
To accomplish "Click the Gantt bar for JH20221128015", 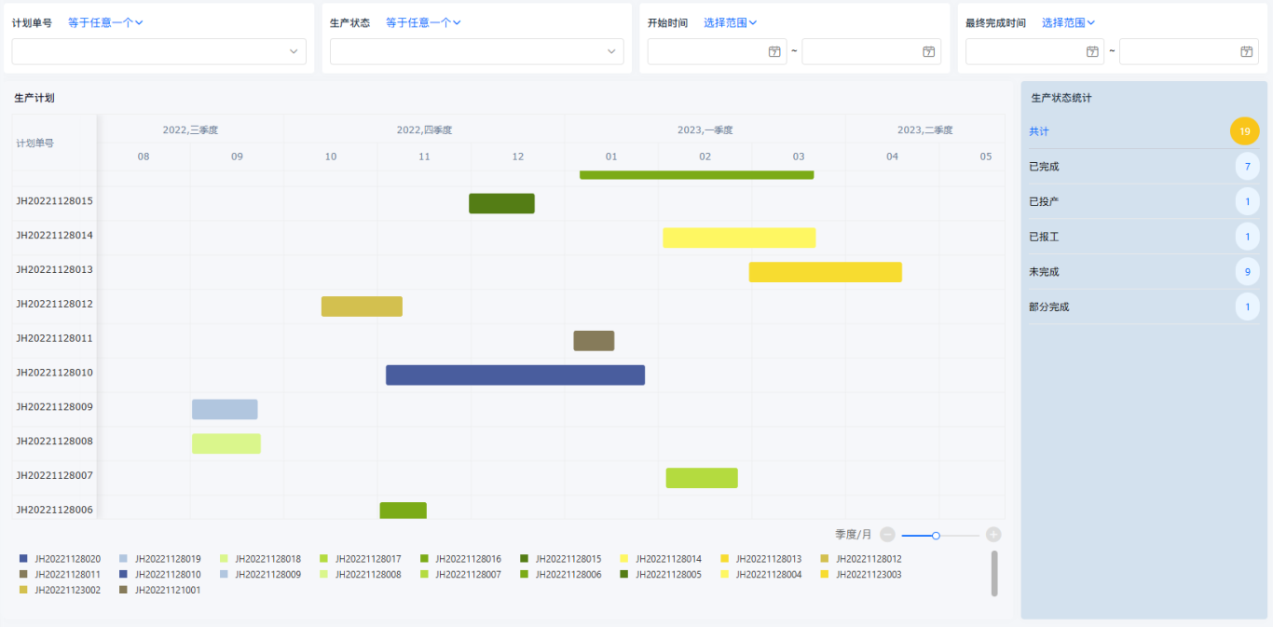I will pyautogui.click(x=501, y=203).
